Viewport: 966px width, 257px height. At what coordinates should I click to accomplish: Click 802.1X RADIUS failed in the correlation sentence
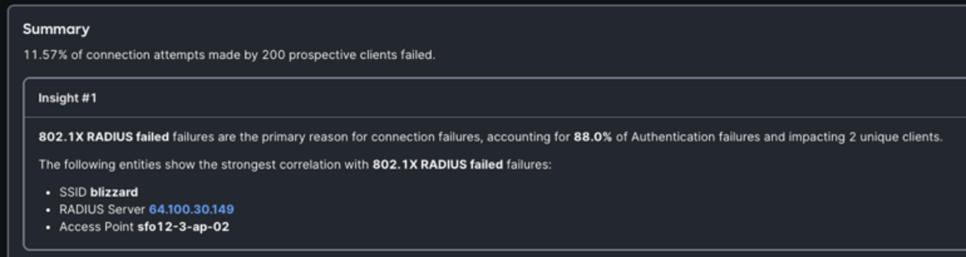click(x=438, y=165)
